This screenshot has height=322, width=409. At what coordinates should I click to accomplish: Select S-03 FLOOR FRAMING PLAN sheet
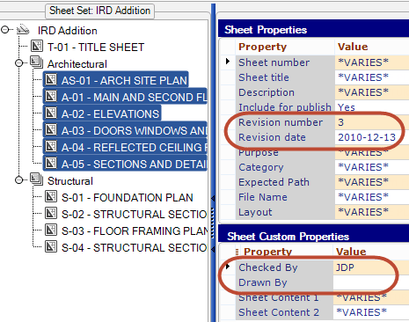(127, 231)
